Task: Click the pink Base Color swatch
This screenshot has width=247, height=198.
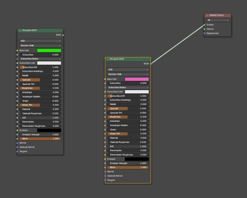Action: (x=137, y=79)
